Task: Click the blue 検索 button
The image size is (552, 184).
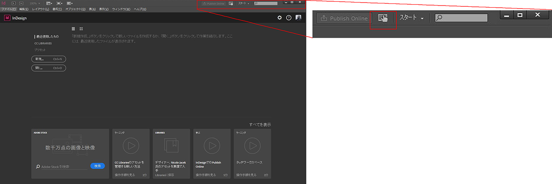Action: click(x=98, y=166)
